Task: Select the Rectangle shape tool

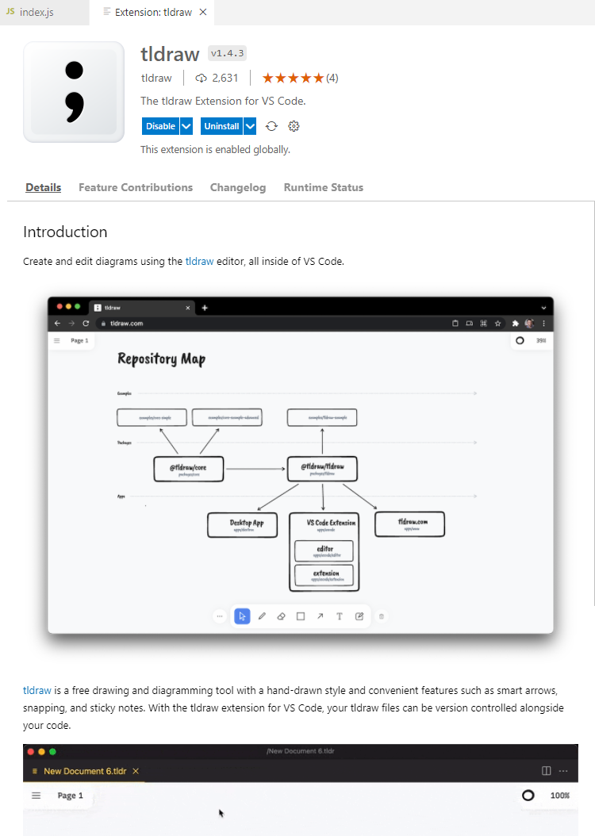Action: click(300, 615)
